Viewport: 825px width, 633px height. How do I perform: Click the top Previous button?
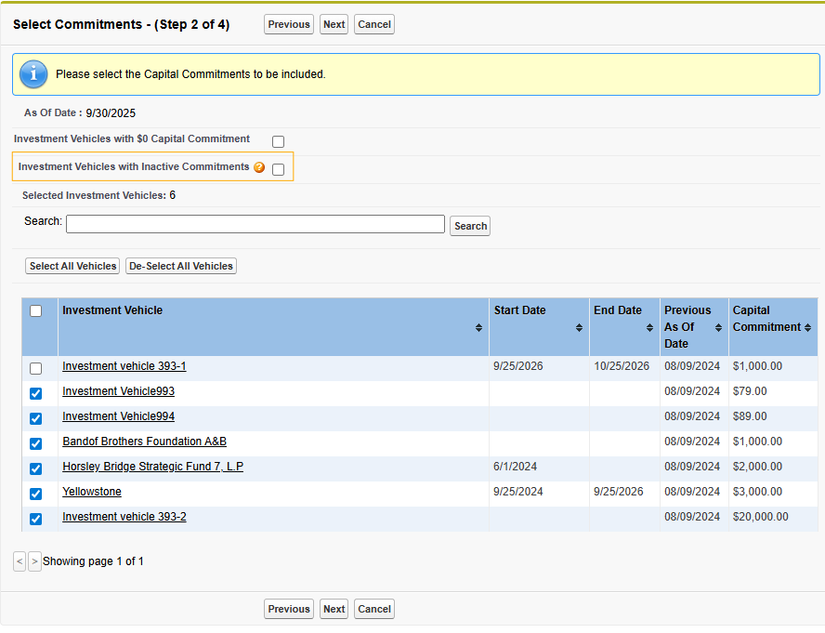coord(289,24)
